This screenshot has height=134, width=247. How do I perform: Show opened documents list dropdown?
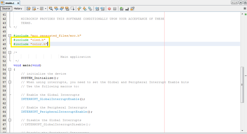coord(241,3)
